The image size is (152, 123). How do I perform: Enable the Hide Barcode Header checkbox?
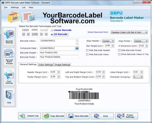tap(87, 50)
